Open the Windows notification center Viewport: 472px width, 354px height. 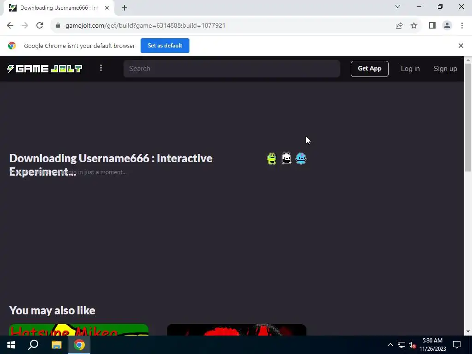(x=457, y=345)
